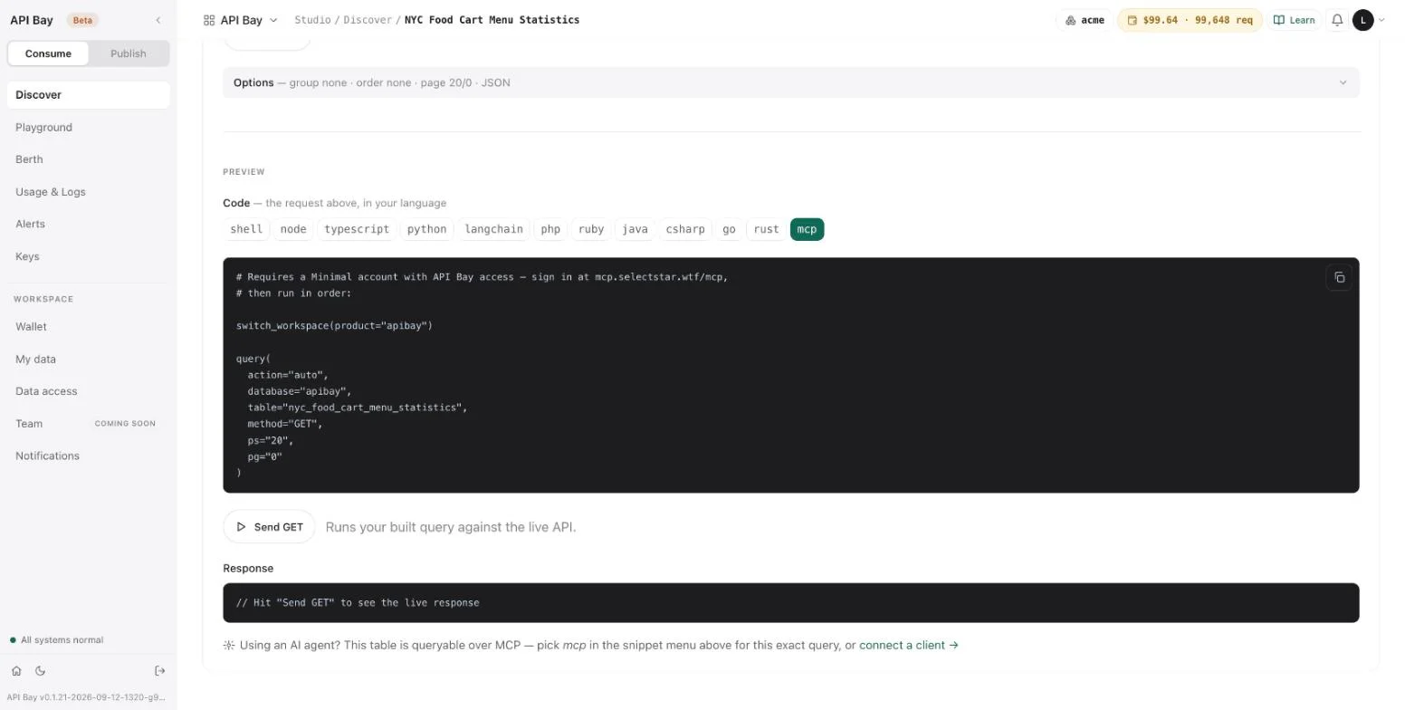Select the go code tab

coord(729,229)
